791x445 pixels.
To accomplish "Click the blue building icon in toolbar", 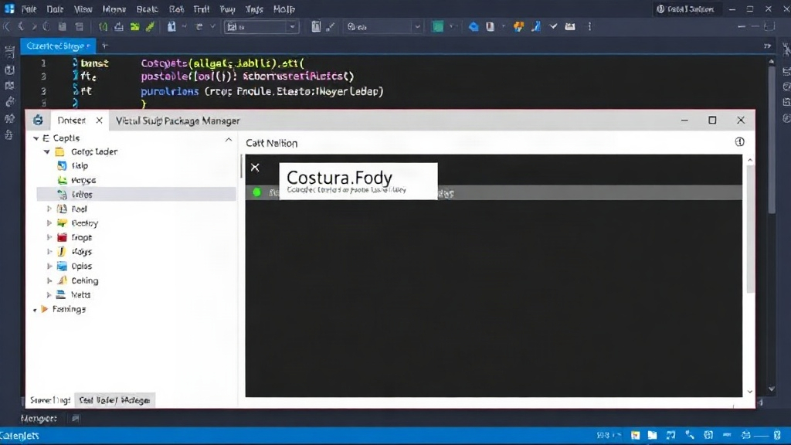I will click(171, 27).
